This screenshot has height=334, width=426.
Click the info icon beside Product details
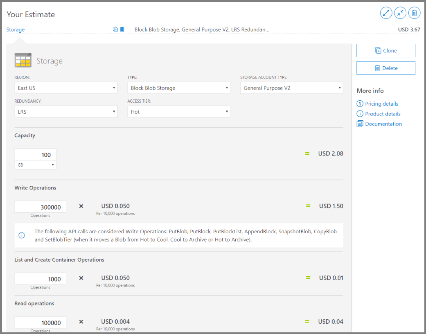[360, 114]
